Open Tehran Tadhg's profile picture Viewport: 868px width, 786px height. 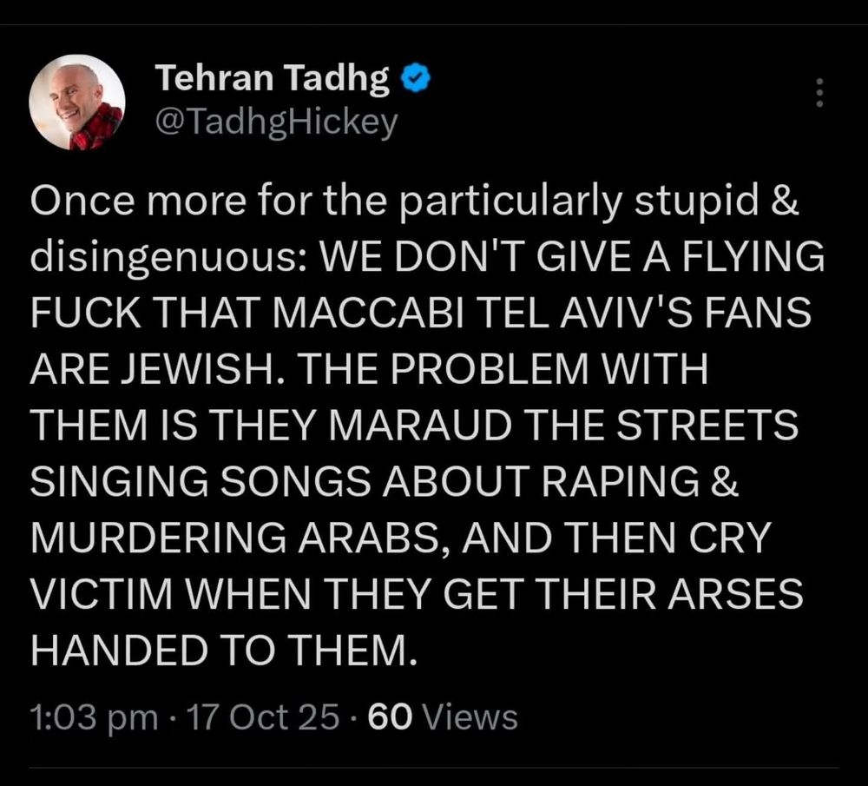pyautogui.click(x=77, y=102)
